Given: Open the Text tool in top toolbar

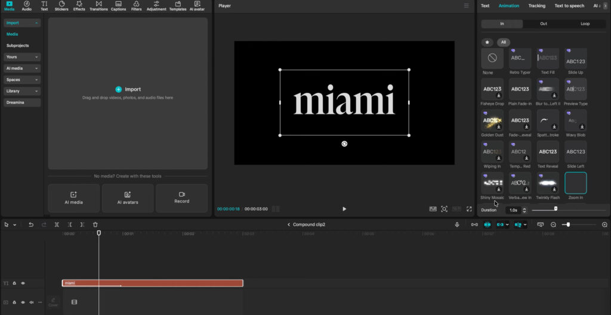Looking at the screenshot, I should (44, 6).
